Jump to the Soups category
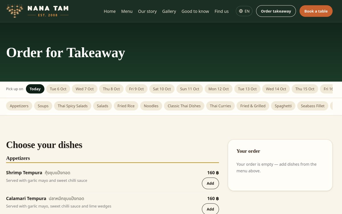342x214 pixels. (x=43, y=106)
